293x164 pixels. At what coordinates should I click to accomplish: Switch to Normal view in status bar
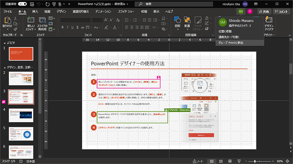click(212, 161)
